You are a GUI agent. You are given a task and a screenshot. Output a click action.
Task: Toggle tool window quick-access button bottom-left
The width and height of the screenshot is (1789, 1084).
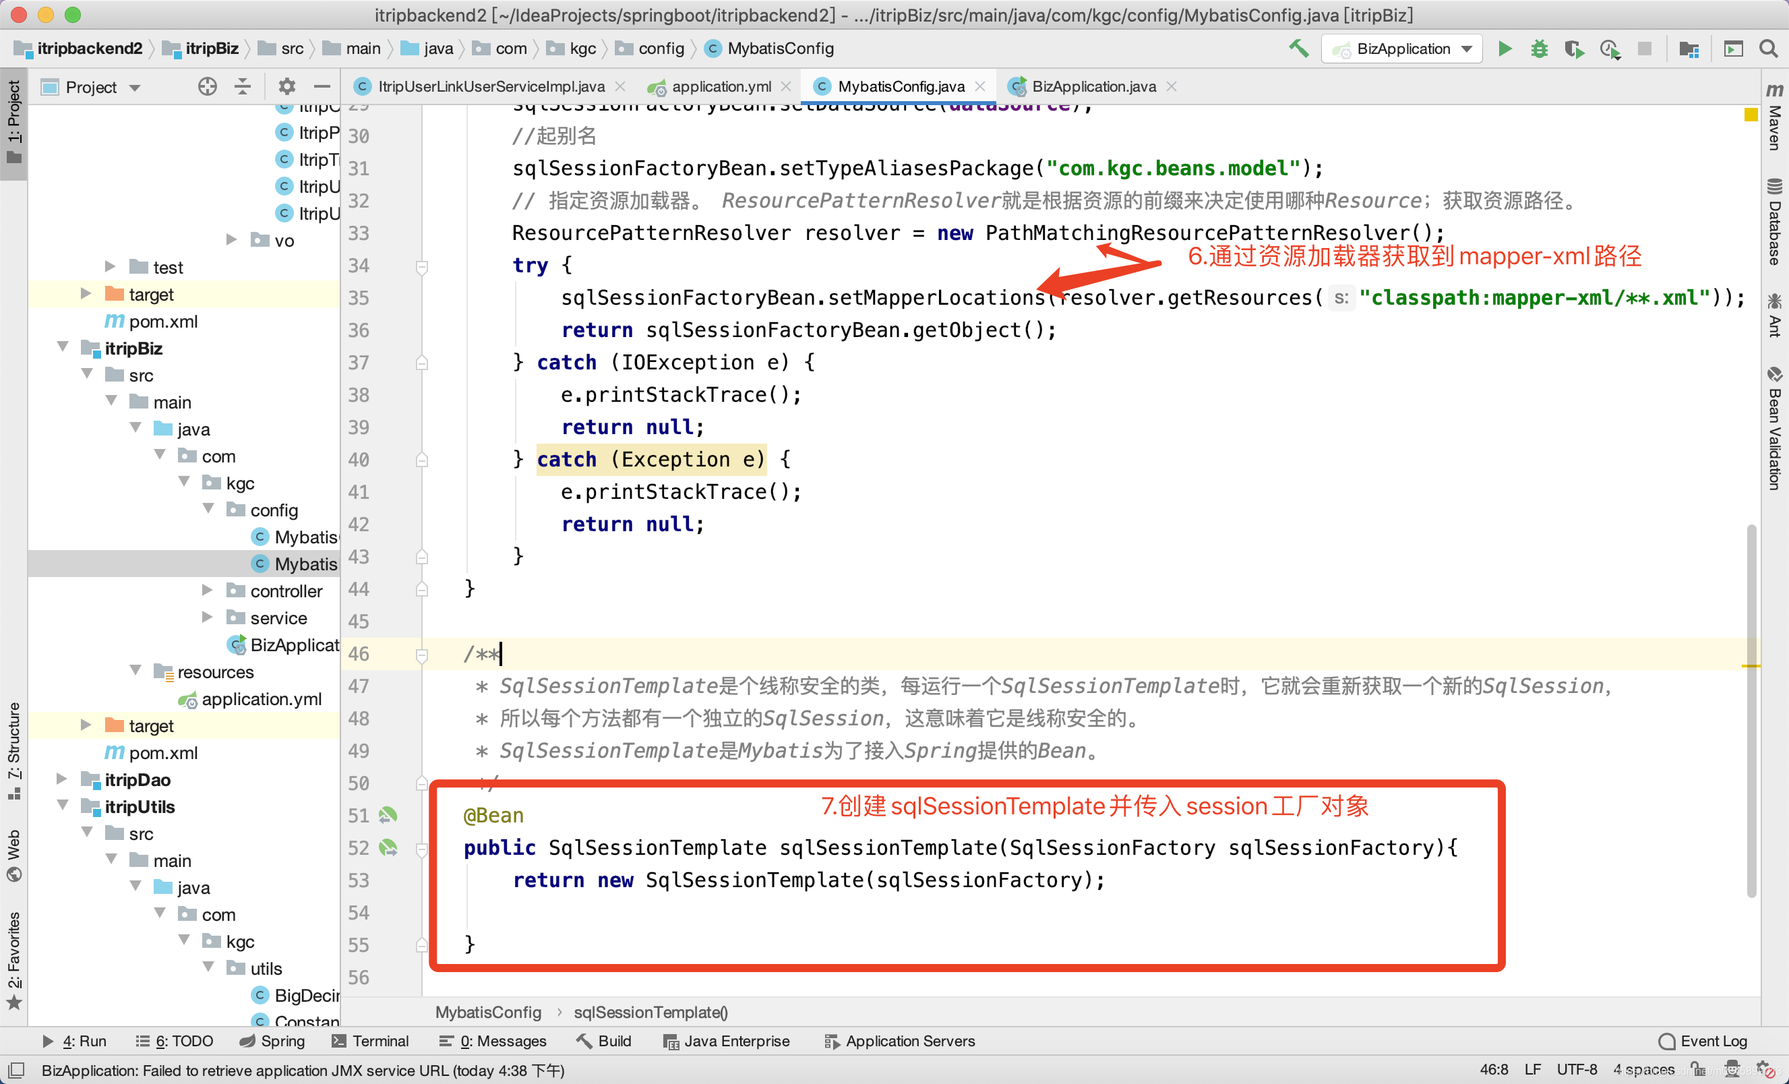pos(16,1071)
